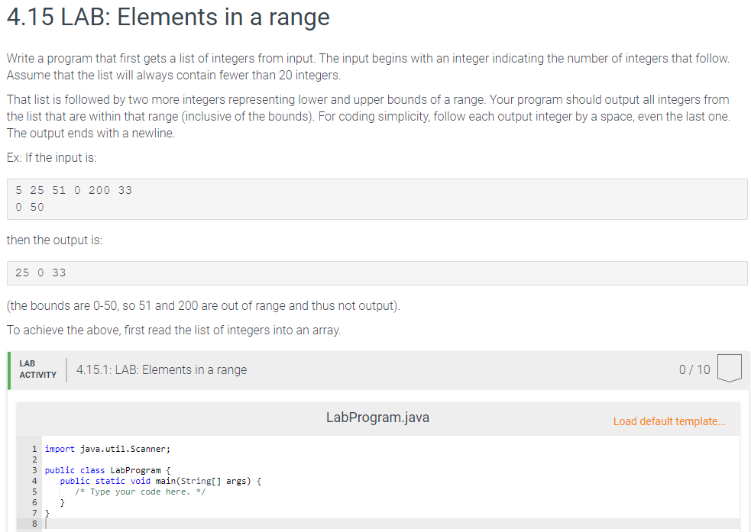
Task: Click the import java.util.Scanner line
Action: click(107, 449)
